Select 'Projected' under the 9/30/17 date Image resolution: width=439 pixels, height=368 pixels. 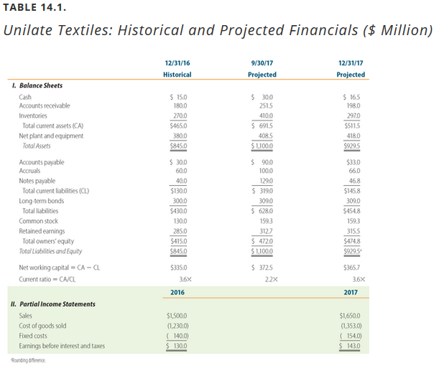(x=262, y=75)
